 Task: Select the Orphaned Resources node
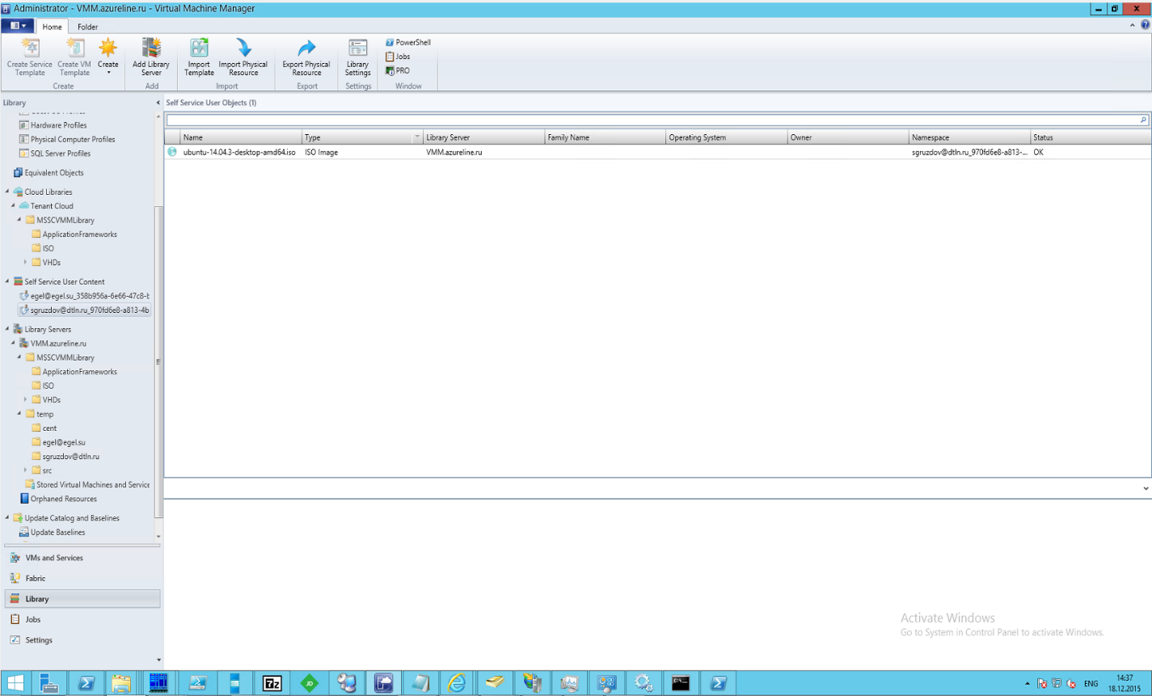click(x=64, y=499)
